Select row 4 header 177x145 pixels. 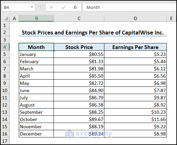coord(5,47)
